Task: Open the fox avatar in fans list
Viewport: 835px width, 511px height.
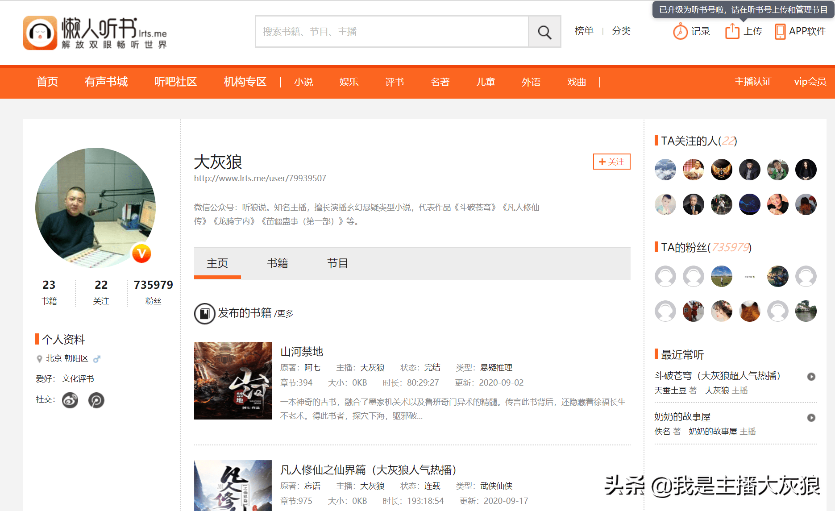Action: [x=750, y=311]
